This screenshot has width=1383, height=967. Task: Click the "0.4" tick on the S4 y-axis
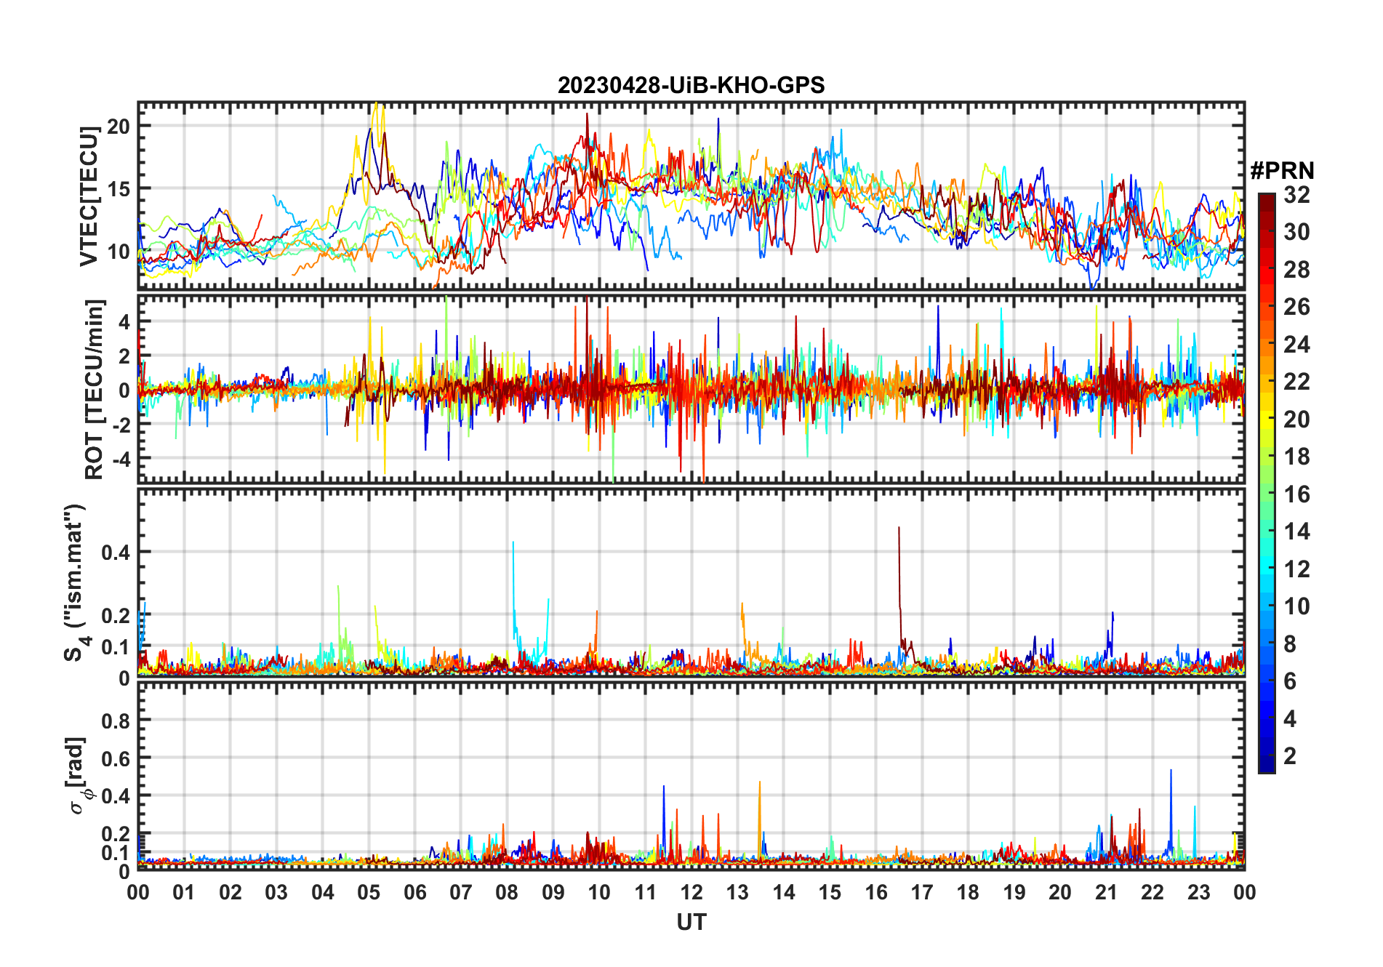click(116, 553)
